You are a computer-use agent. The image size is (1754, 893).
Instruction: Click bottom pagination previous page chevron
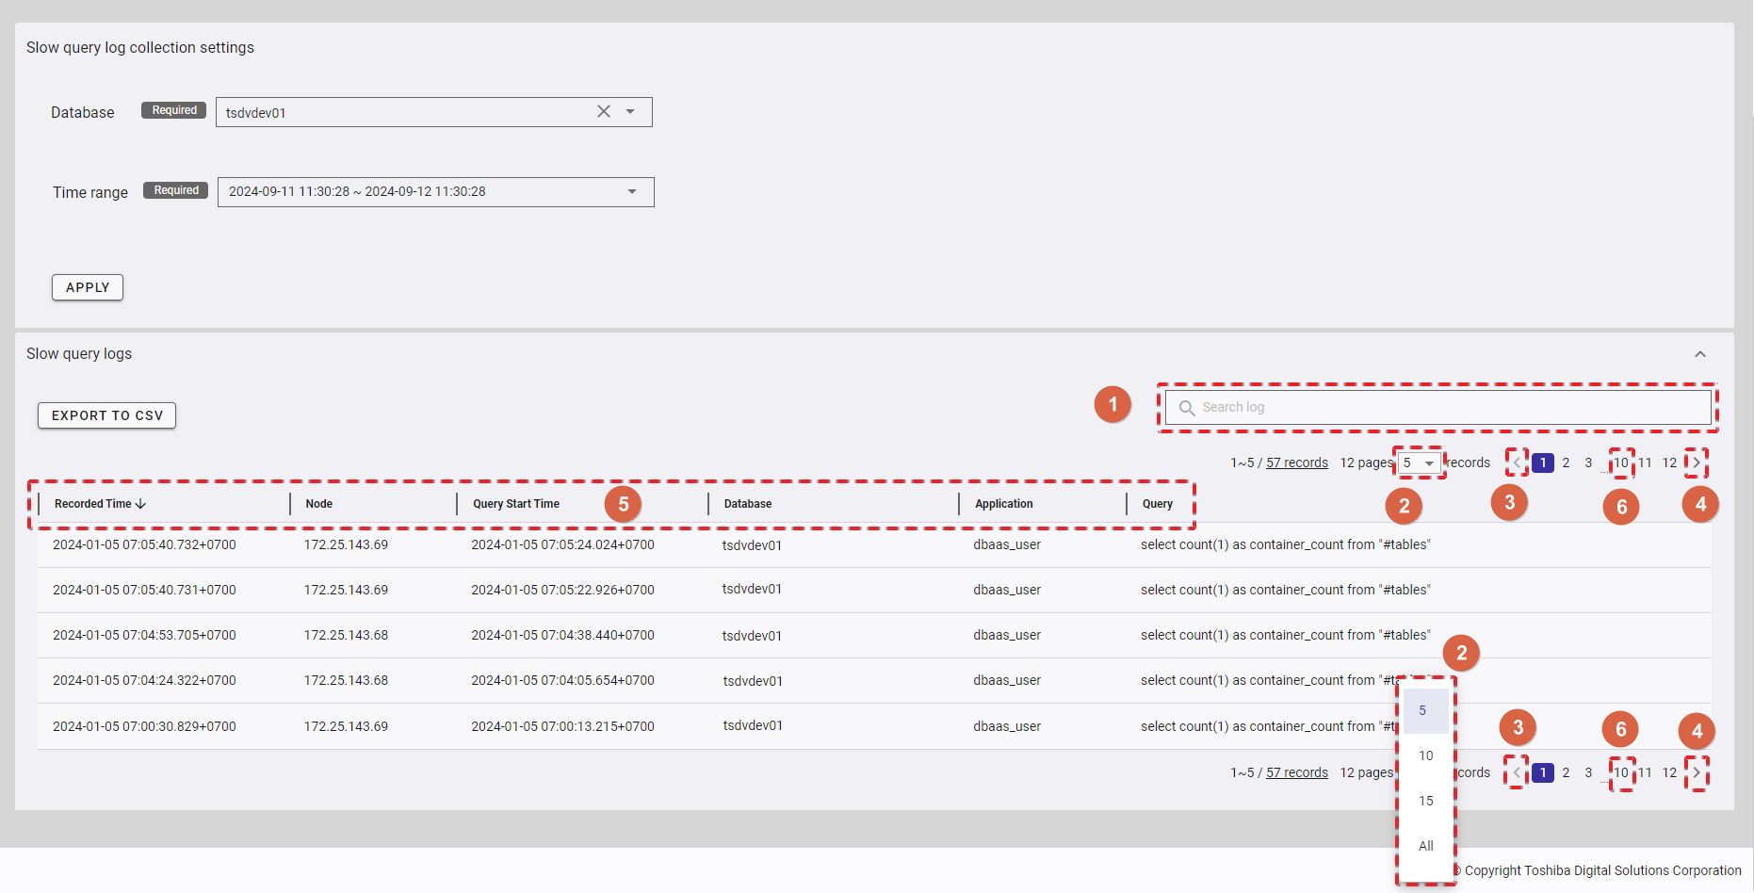1517,772
